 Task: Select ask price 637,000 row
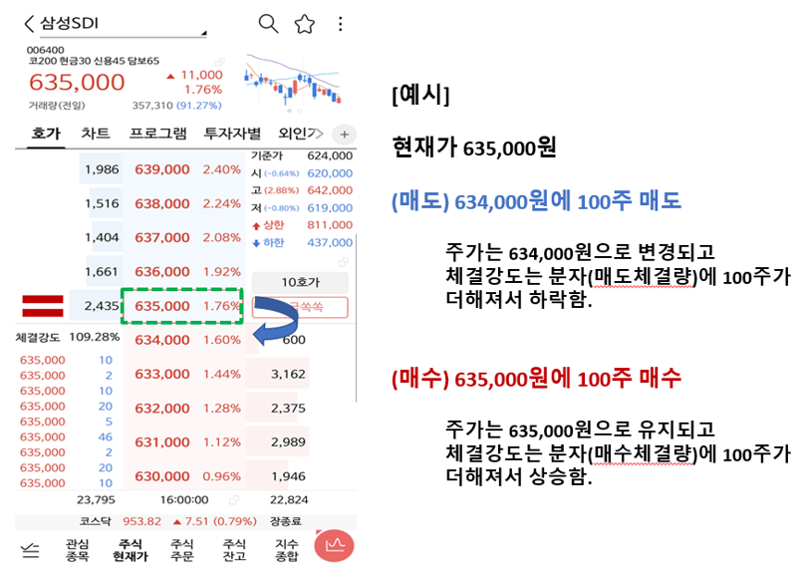(162, 237)
